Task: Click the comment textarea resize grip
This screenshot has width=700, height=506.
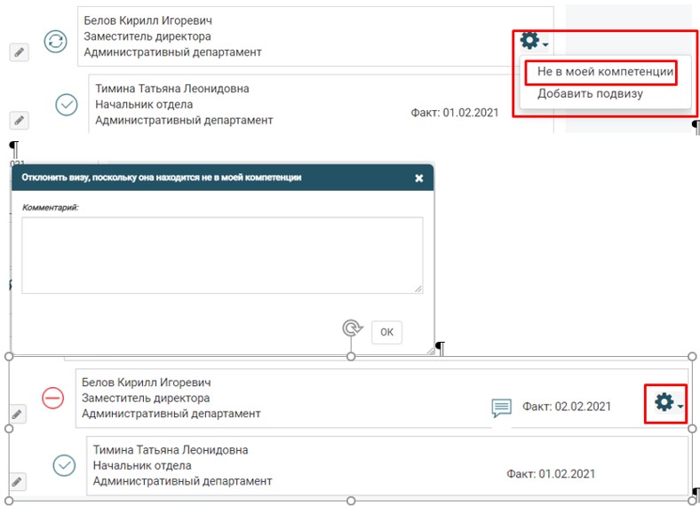Action: pyautogui.click(x=418, y=289)
